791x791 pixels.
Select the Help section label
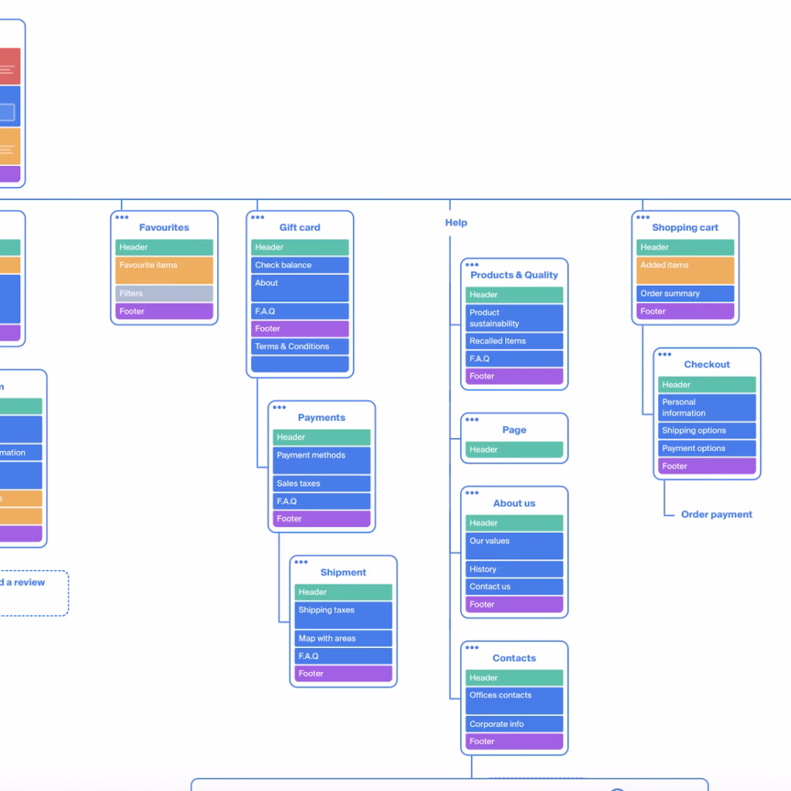tap(456, 222)
